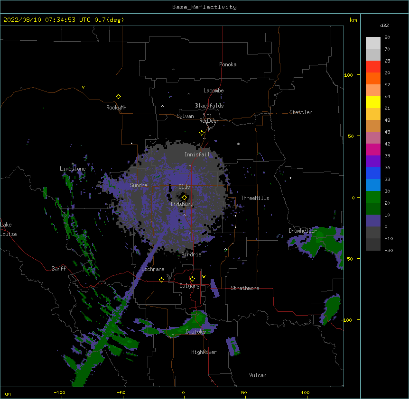The height and width of the screenshot is (399, 409).
Task: Click the magenta 42-39 dBZ legend swatch
Action: click(373, 149)
